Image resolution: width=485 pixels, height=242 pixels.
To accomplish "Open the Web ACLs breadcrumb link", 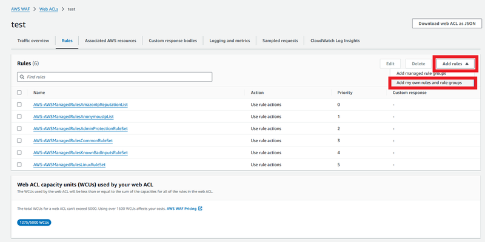I will pyautogui.click(x=48, y=9).
